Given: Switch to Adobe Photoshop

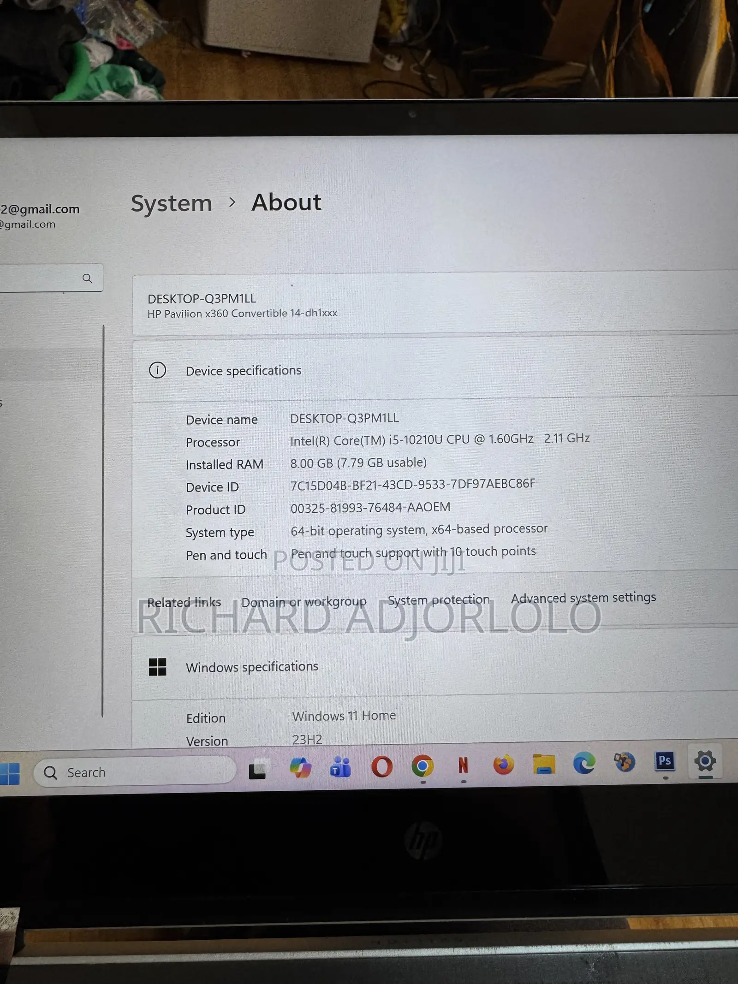Looking at the screenshot, I should (x=665, y=760).
